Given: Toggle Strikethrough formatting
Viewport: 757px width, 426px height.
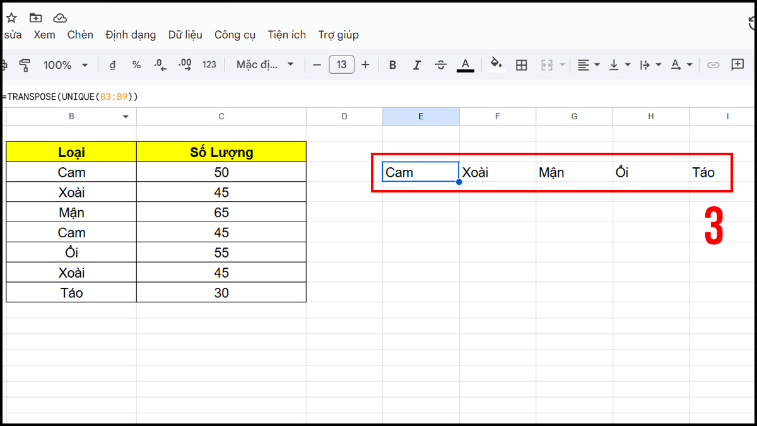Looking at the screenshot, I should (x=440, y=64).
